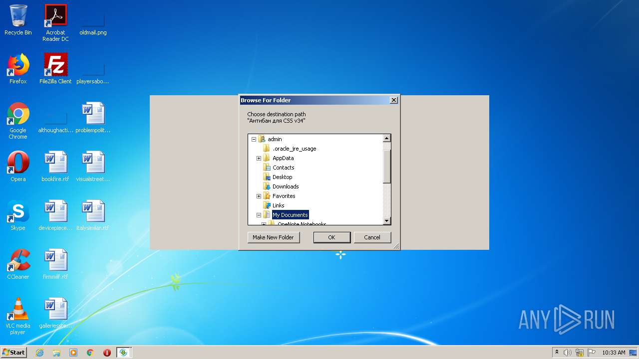Collapse the admin tree node

(x=254, y=139)
